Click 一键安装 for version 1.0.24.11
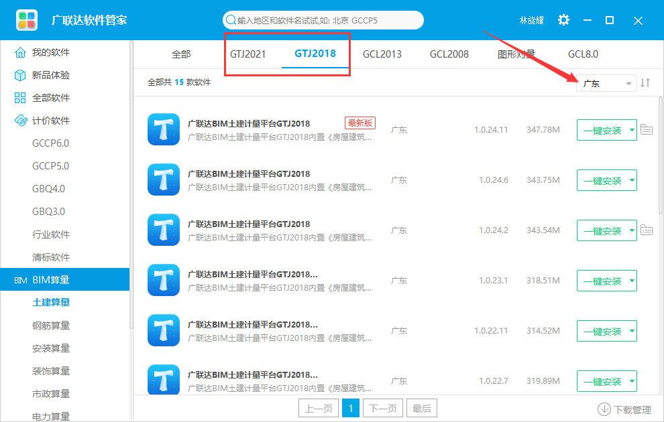The height and width of the screenshot is (422, 664). click(602, 130)
